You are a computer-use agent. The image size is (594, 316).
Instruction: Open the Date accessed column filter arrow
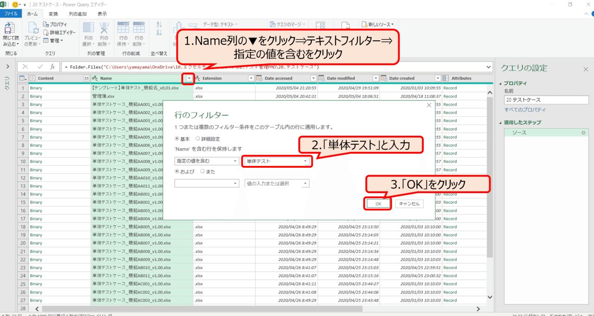coord(313,78)
